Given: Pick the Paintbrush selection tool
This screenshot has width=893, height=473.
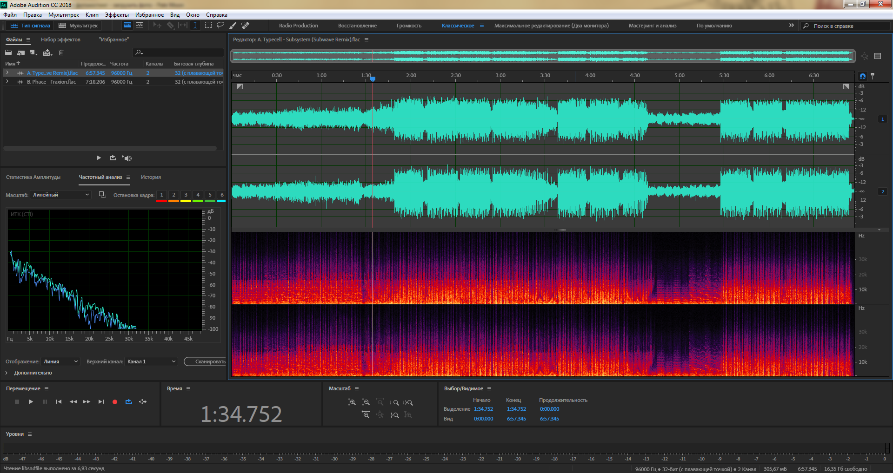Looking at the screenshot, I should click(x=233, y=26).
